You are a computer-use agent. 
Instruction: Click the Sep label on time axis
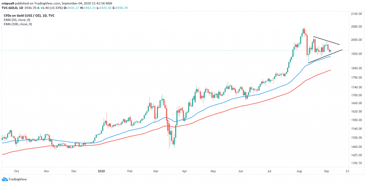(327, 171)
